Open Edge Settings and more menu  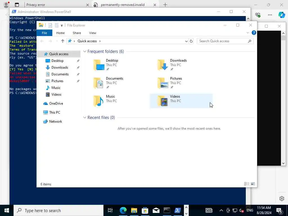coord(270,15)
